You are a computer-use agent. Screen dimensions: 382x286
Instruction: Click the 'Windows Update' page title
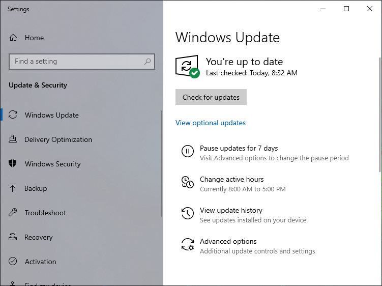coord(227,37)
